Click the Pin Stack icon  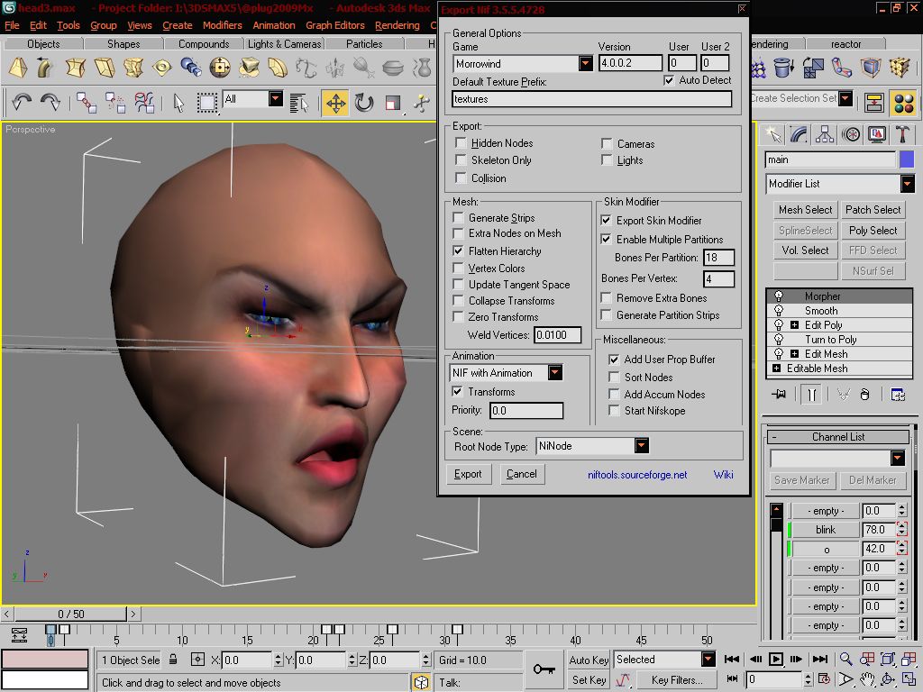780,395
